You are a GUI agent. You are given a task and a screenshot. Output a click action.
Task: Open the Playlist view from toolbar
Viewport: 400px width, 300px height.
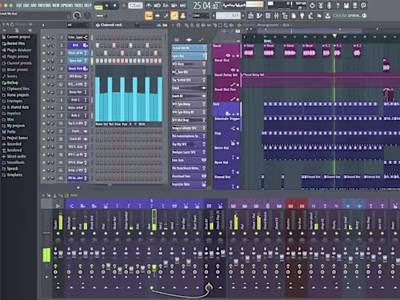click(250, 16)
